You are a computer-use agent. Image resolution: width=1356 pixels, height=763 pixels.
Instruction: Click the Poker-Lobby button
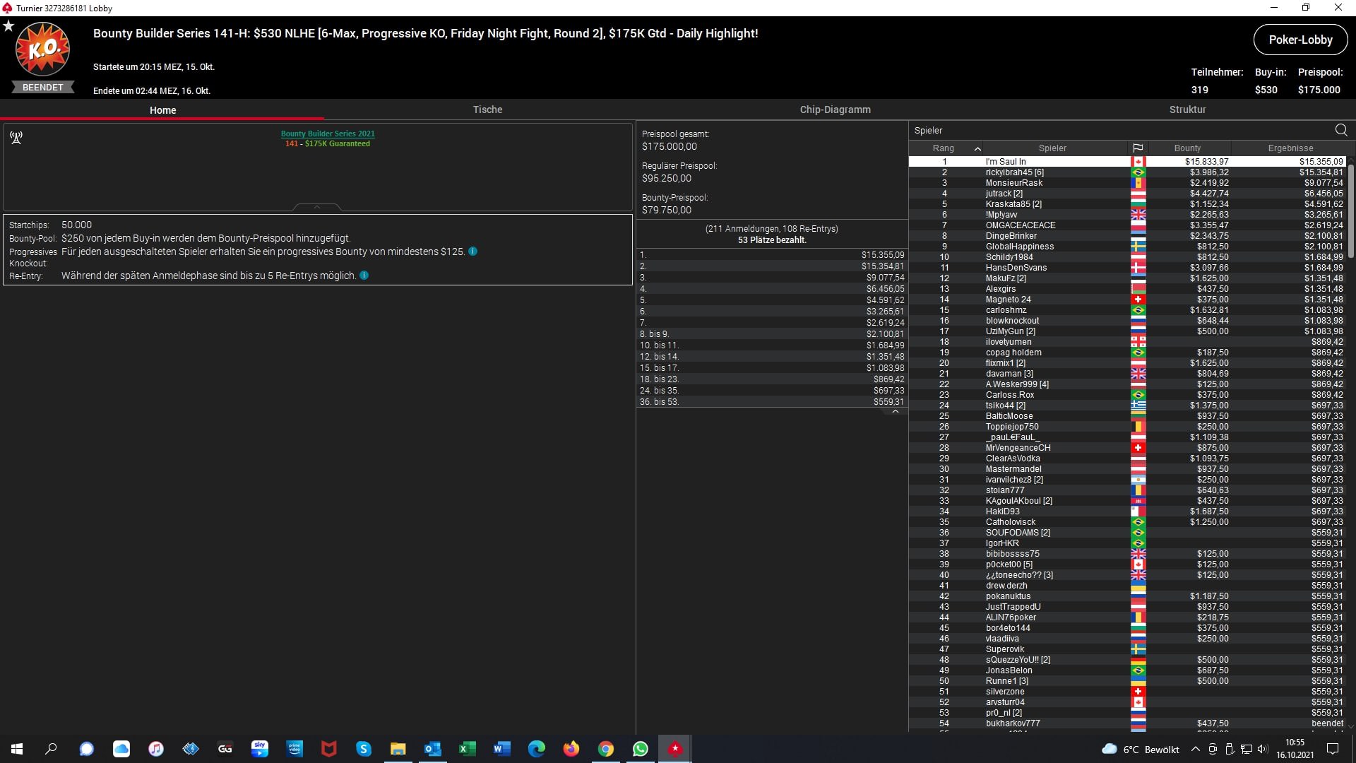point(1300,40)
